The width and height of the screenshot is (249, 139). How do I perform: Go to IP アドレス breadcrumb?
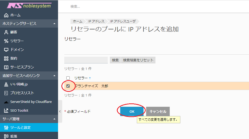tap(96, 21)
